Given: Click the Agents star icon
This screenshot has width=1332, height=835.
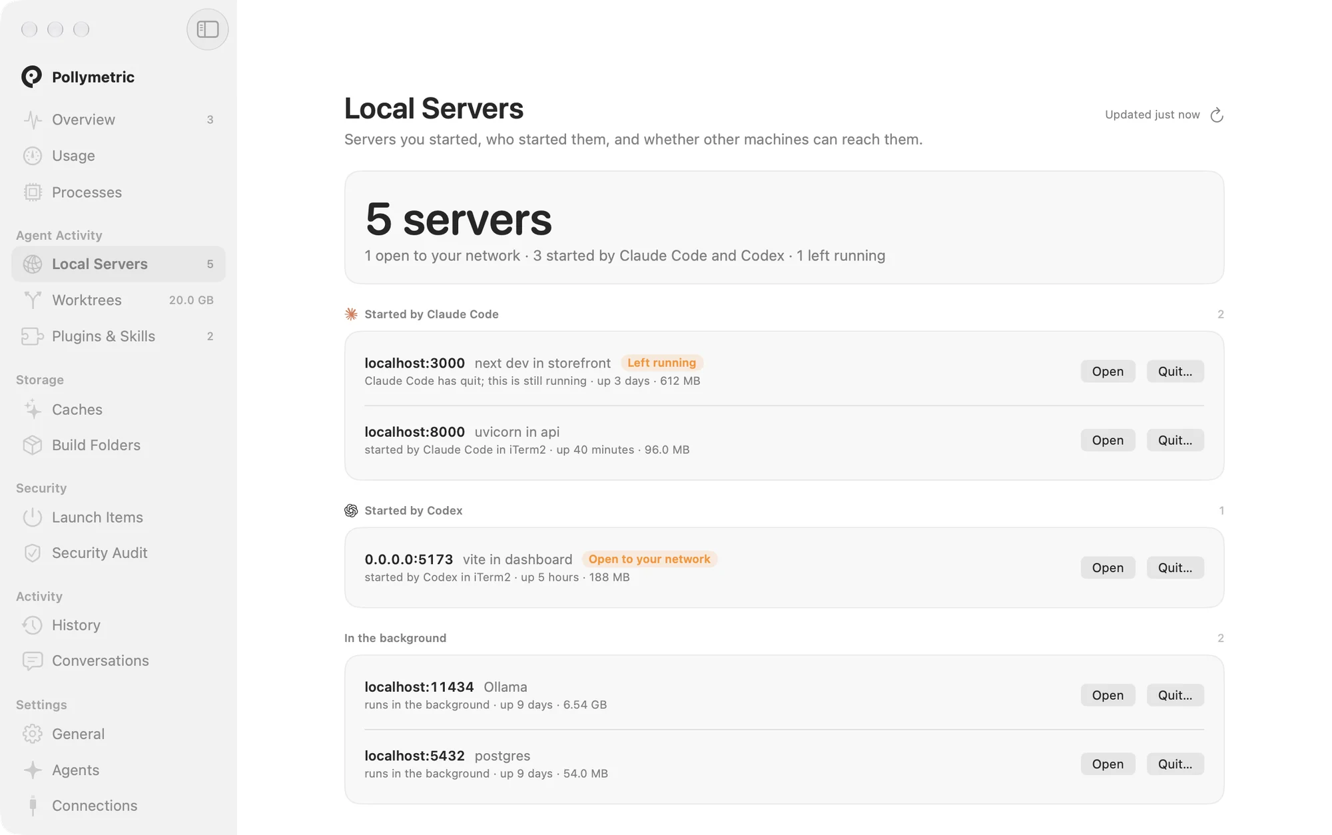Looking at the screenshot, I should [33, 770].
